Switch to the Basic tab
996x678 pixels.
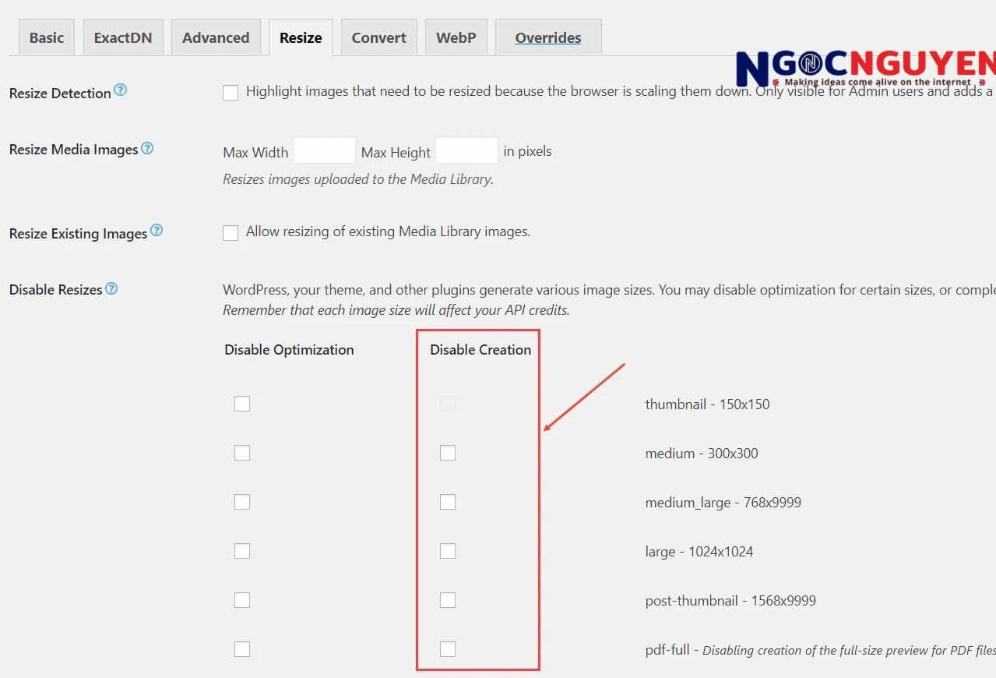click(x=47, y=37)
